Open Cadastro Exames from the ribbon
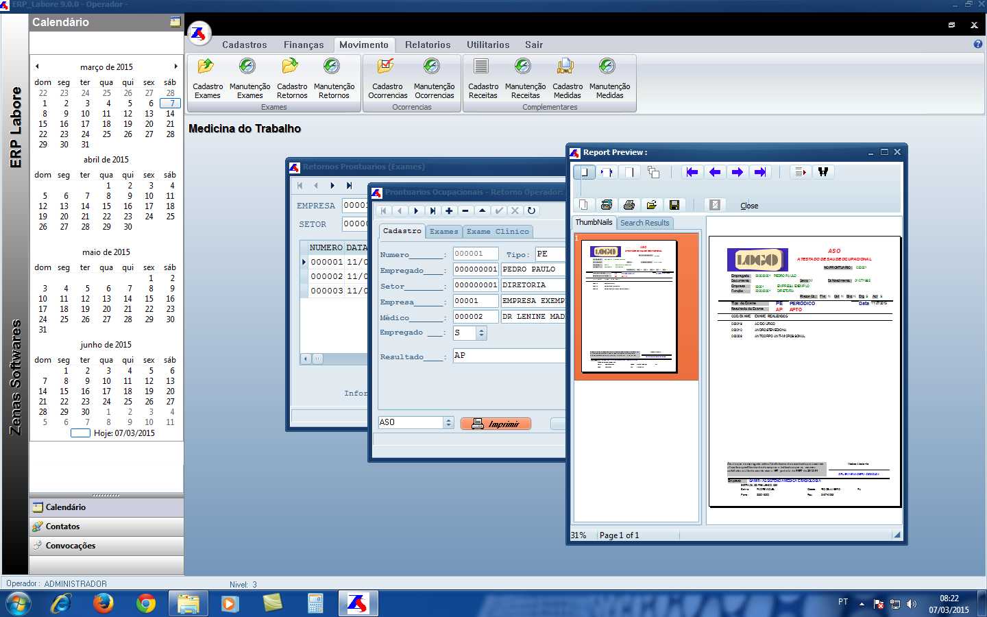Image resolution: width=987 pixels, height=617 pixels. (207, 78)
